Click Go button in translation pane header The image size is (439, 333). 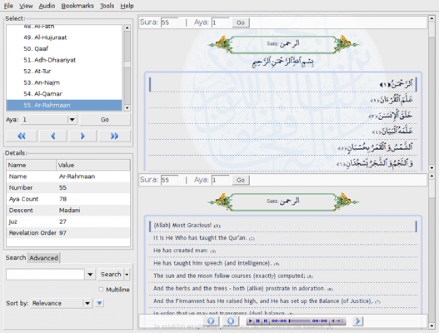241,180
